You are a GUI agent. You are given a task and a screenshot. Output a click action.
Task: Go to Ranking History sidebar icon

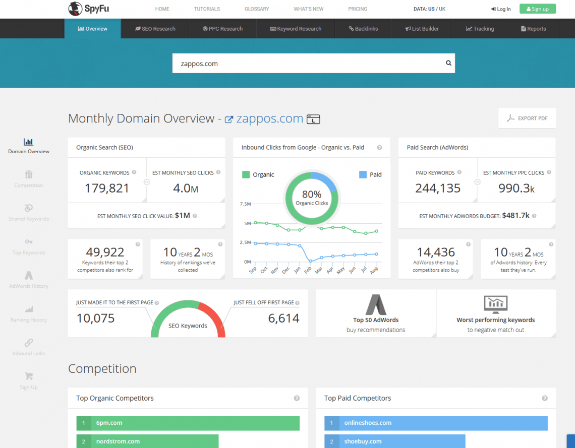(x=29, y=309)
